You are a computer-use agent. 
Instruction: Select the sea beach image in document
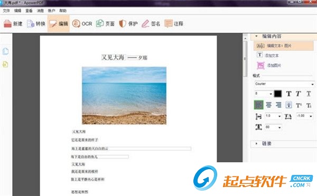pos(124,95)
